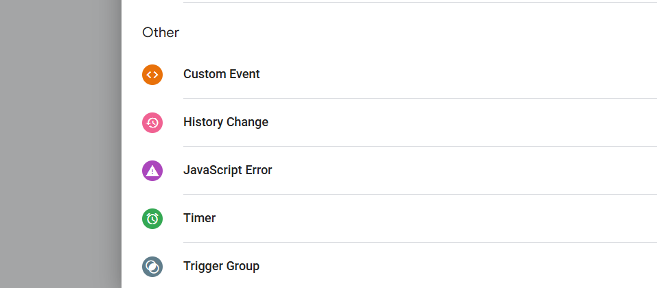Click blank space in the History Change row
657x288 pixels.
(446, 122)
